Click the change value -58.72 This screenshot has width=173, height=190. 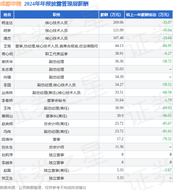click(167, 61)
